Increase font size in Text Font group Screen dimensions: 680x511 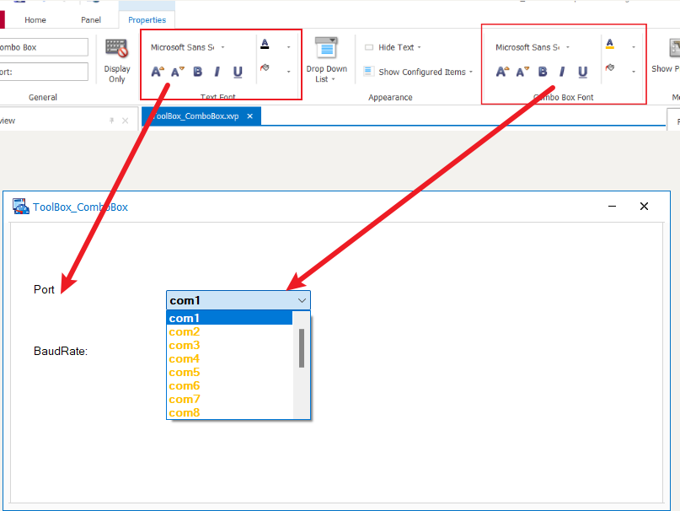[158, 72]
